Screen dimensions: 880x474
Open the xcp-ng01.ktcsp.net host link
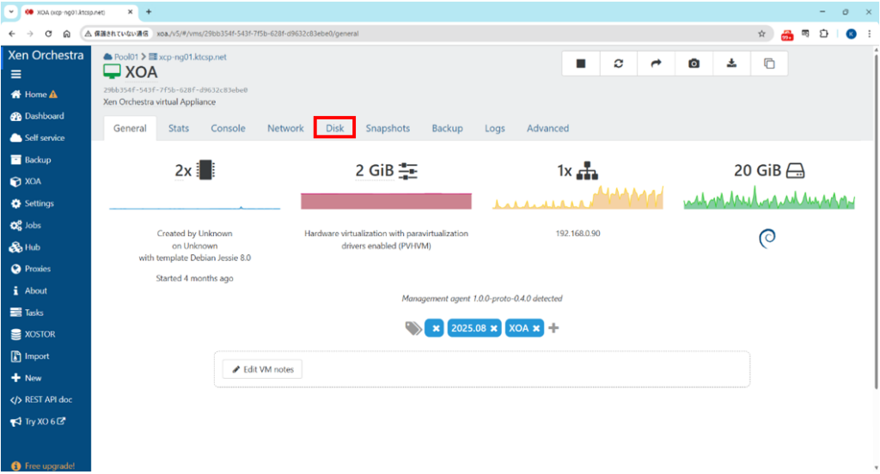[192, 56]
